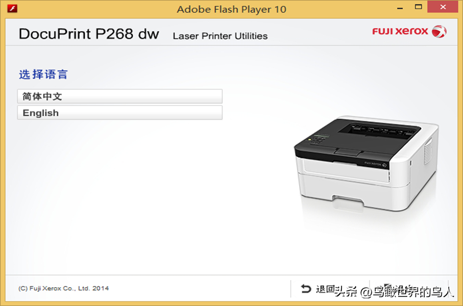Select 简体中文 as the language

tap(119, 96)
